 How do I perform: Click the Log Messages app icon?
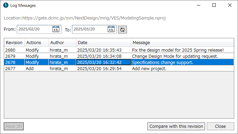coord(6,5)
